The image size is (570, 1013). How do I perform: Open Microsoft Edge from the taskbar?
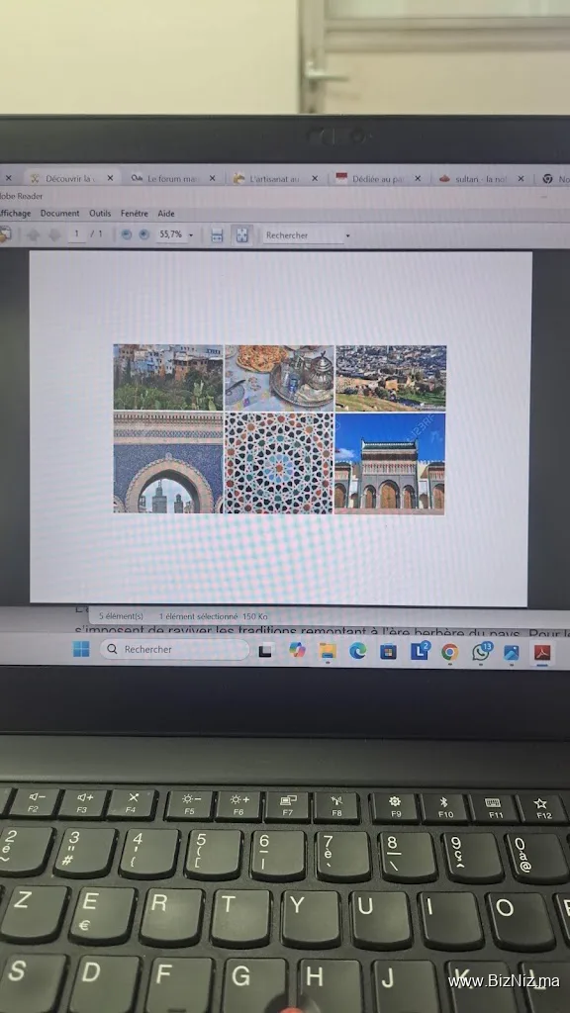[357, 651]
